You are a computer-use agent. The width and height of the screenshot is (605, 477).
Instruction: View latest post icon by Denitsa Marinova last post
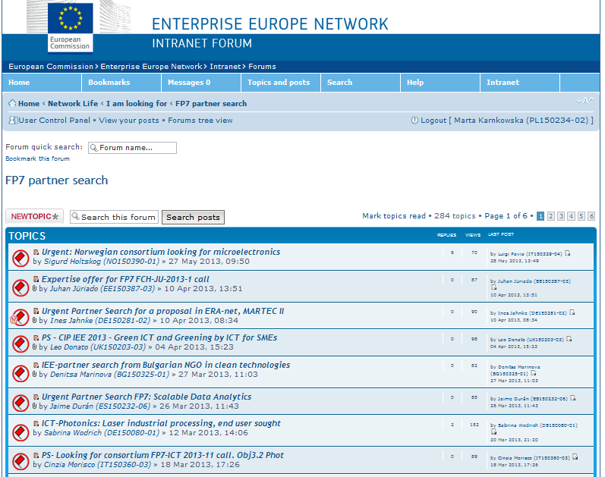click(534, 373)
